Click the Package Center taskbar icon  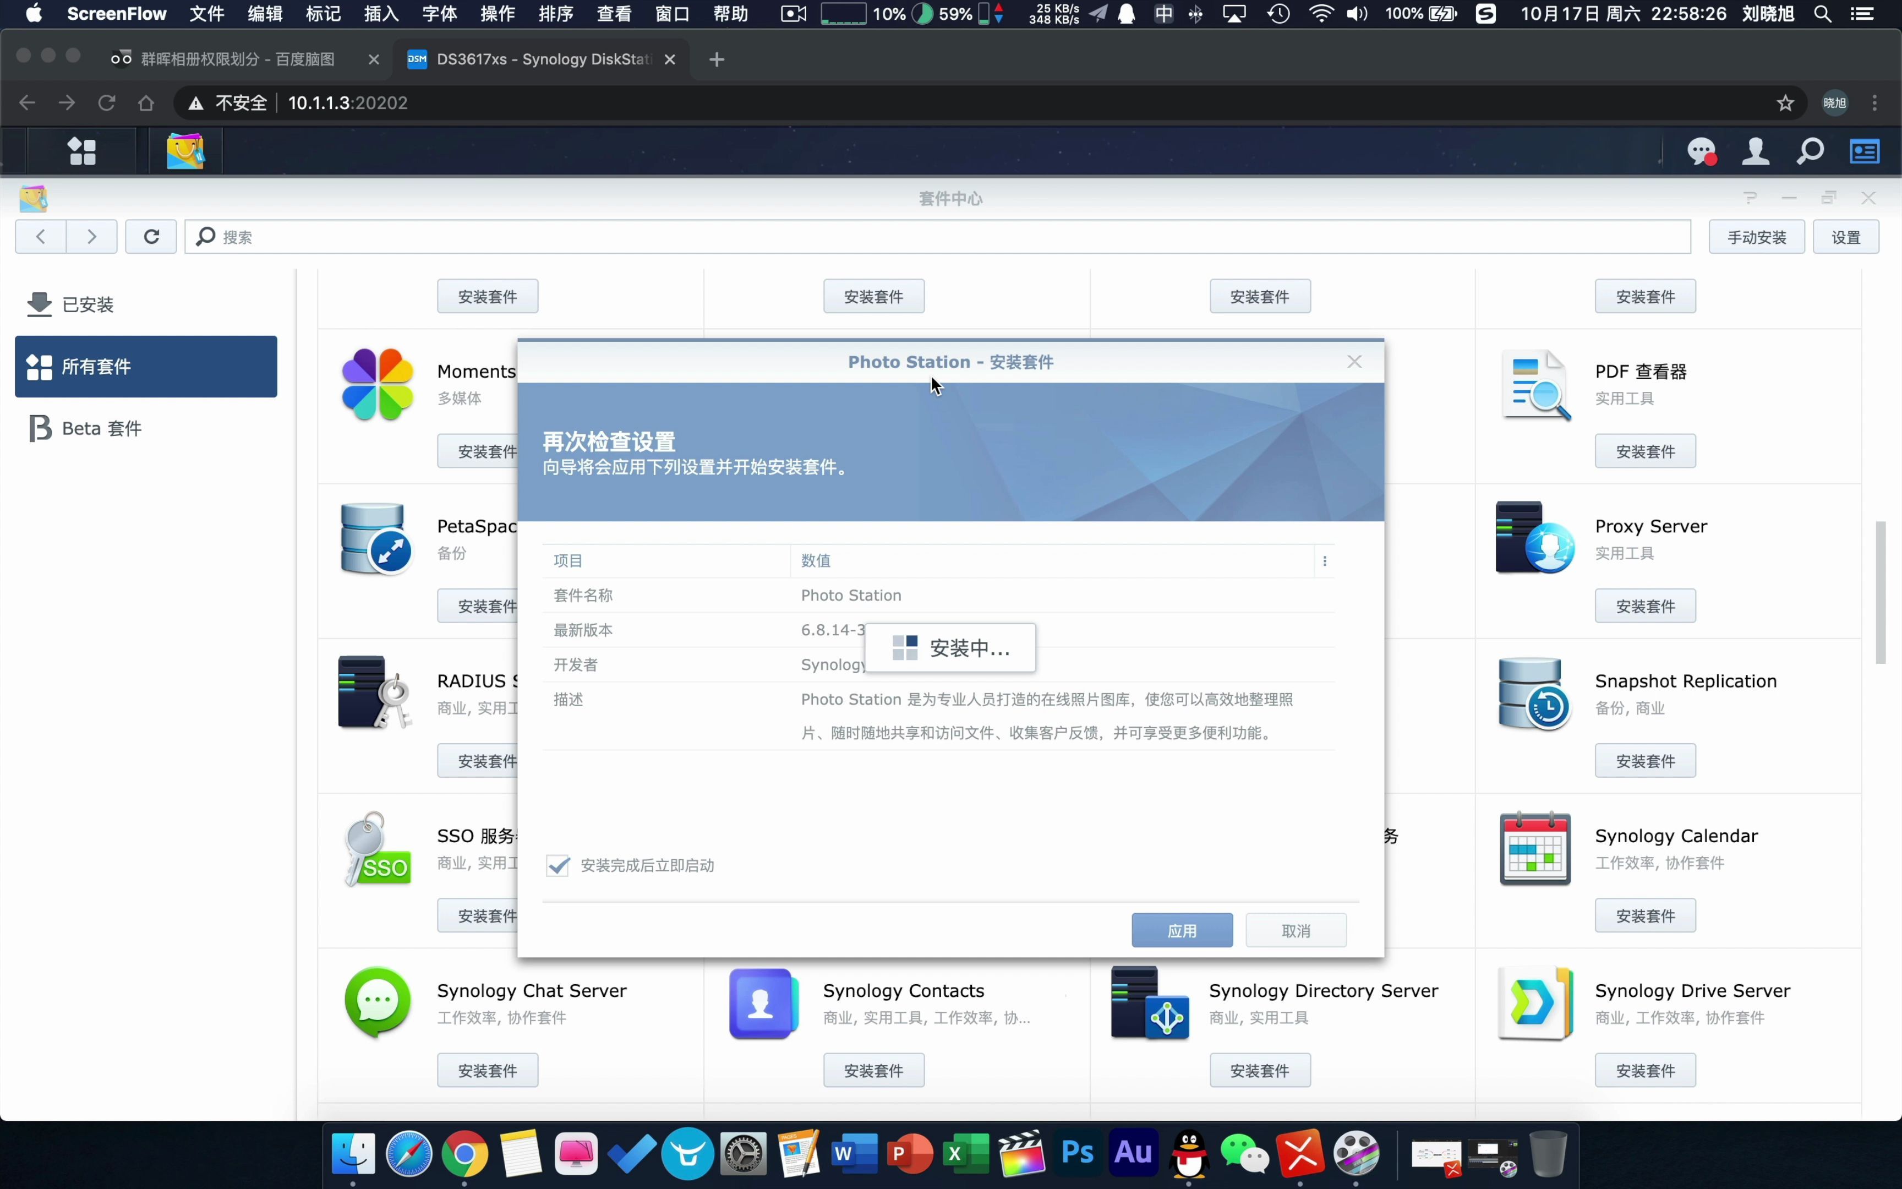coord(185,151)
